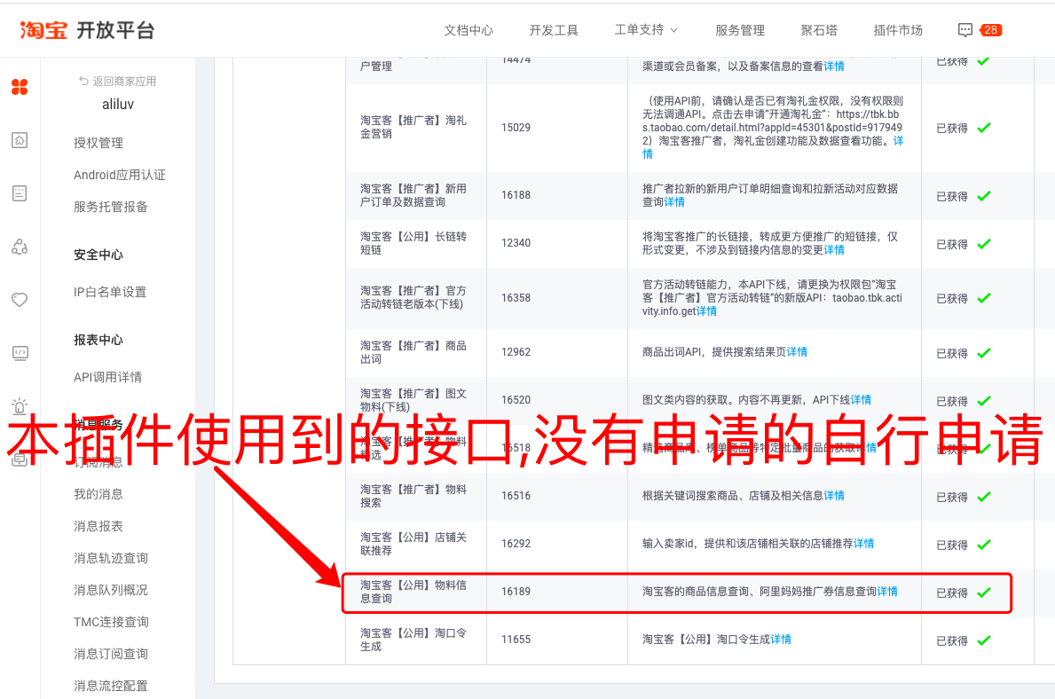The height and width of the screenshot is (699, 1055).
Task: Click the 28 unread notification badge
Action: pos(991,30)
